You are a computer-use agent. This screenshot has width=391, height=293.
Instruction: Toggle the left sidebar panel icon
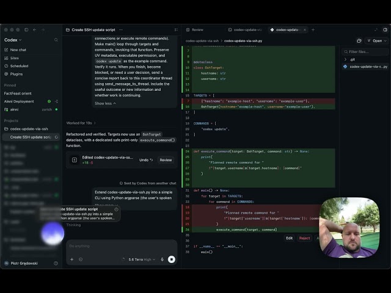click(x=26, y=30)
